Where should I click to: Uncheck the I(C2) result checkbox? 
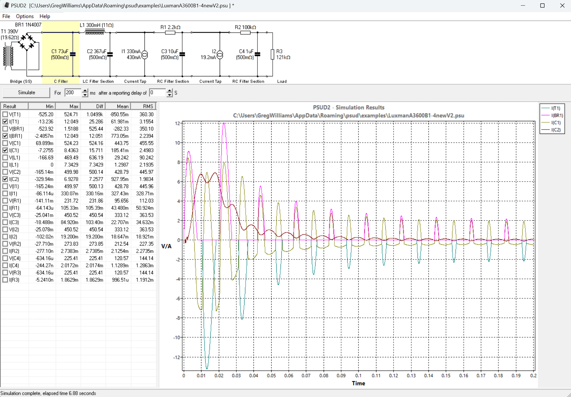click(x=5, y=179)
